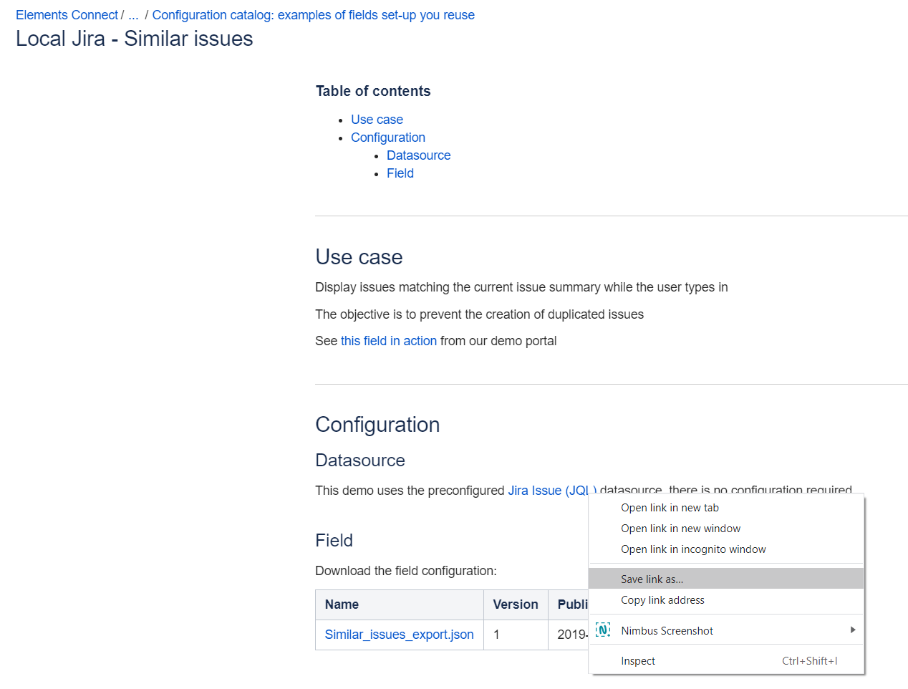Open the Elements Connect breadcrumb link
This screenshot has height=689, width=908.
coord(67,15)
